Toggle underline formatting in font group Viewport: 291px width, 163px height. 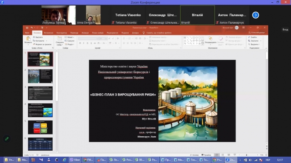click(x=87, y=43)
